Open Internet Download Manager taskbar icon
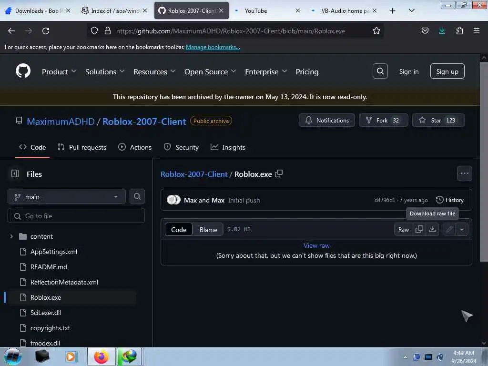This screenshot has width=488, height=366. pos(129,356)
